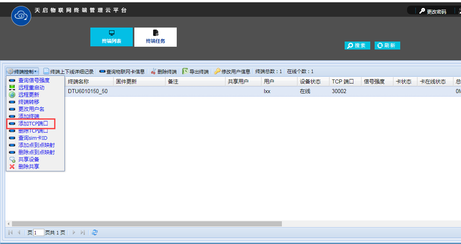Click 查询物联网卡信息 in toolbar
The width and height of the screenshot is (461, 244).
122,71
